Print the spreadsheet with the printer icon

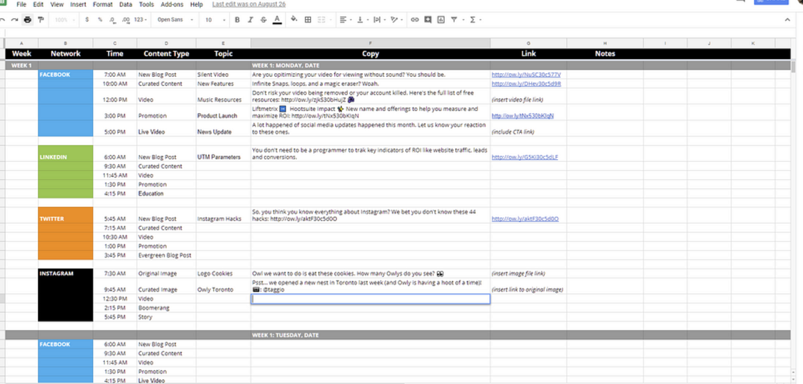point(28,20)
